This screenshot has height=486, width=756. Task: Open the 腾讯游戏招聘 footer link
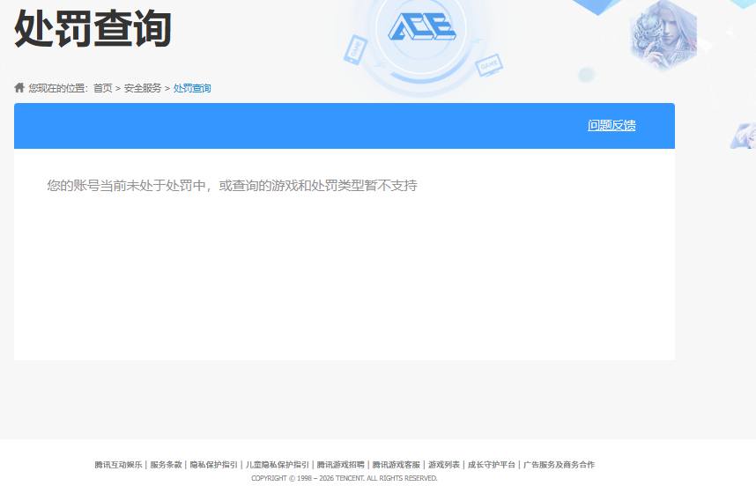point(340,464)
